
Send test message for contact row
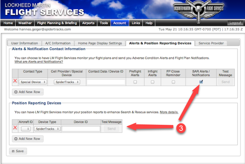pyautogui.click(x=225, y=82)
